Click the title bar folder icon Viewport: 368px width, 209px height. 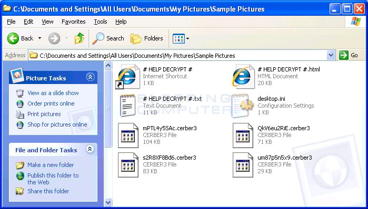pyautogui.click(x=7, y=8)
